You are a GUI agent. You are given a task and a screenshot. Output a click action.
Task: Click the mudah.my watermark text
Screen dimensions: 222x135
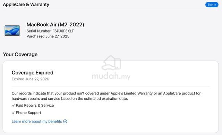[x=111, y=76]
